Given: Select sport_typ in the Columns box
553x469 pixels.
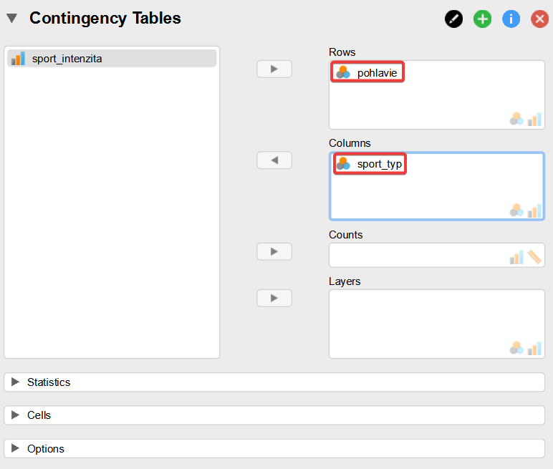Looking at the screenshot, I should coord(370,164).
